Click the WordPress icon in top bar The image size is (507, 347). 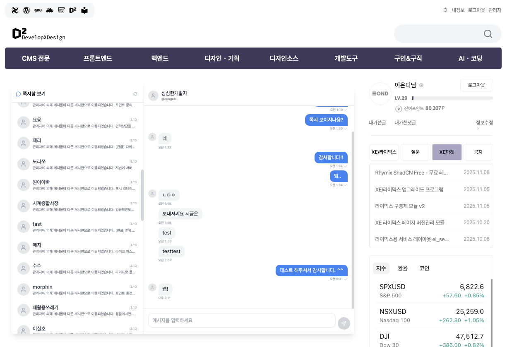point(26,10)
